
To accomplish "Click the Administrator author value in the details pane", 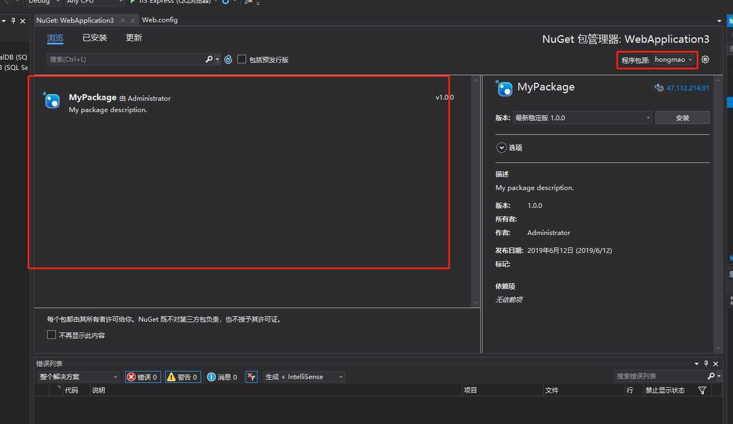I will point(549,233).
